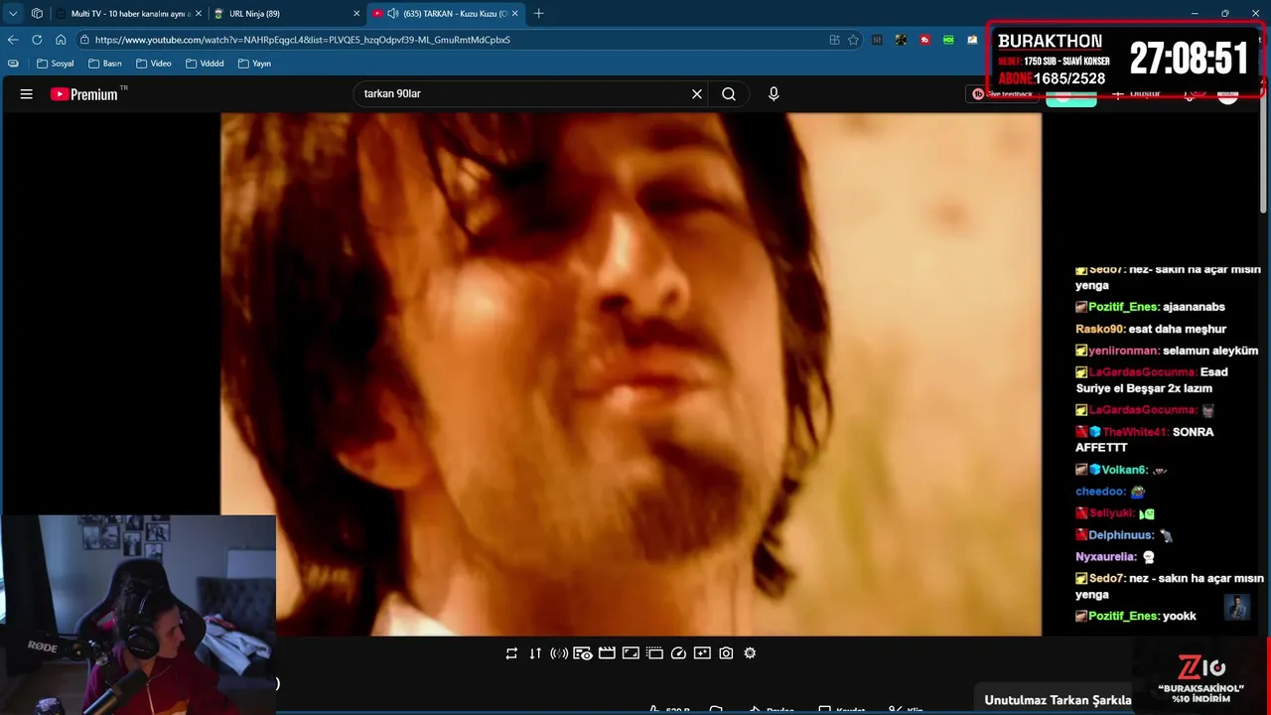Open the Video bookmarks folder
1271x715 pixels.
[153, 64]
